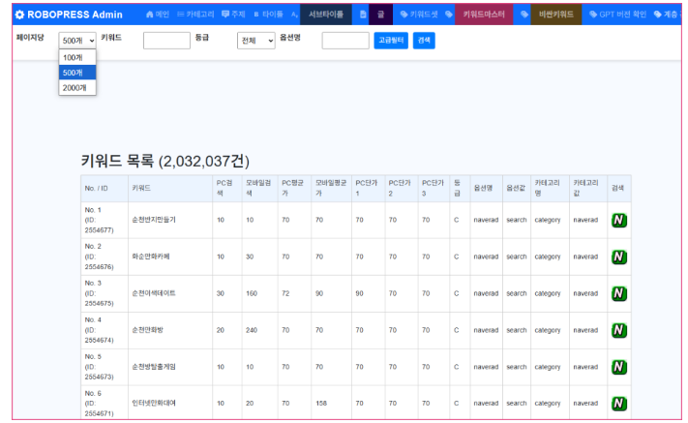Click Naver search icon for 순천방탈출게임 row
The width and height of the screenshot is (688, 423).
(x=619, y=367)
